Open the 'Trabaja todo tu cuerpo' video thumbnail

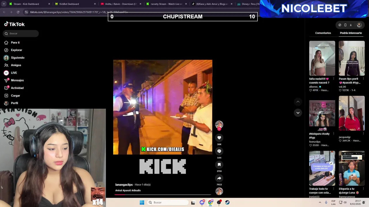(322, 168)
